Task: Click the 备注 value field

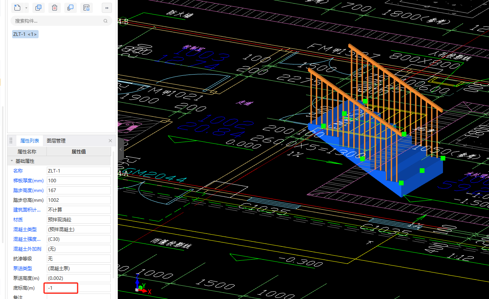Action: coord(78,296)
